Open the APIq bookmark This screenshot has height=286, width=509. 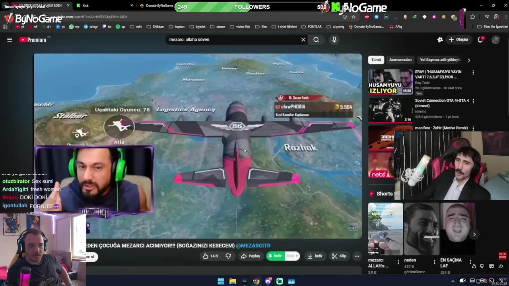(395, 27)
